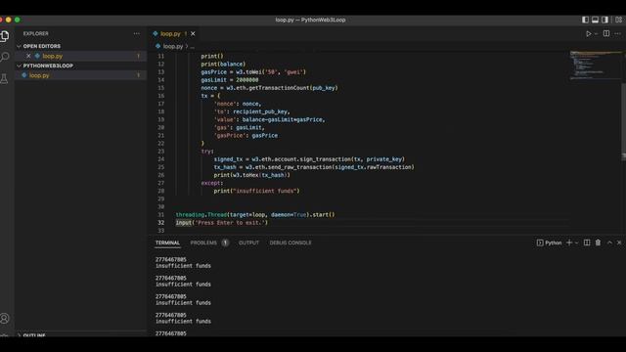Click 'gasLimit = 2000000' code line
The width and height of the screenshot is (626, 352).
230,80
